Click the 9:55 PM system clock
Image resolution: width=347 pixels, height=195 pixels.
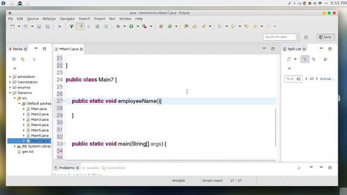click(x=338, y=3)
